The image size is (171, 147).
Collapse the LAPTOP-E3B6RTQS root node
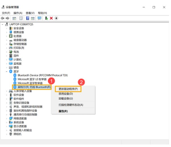3,24
